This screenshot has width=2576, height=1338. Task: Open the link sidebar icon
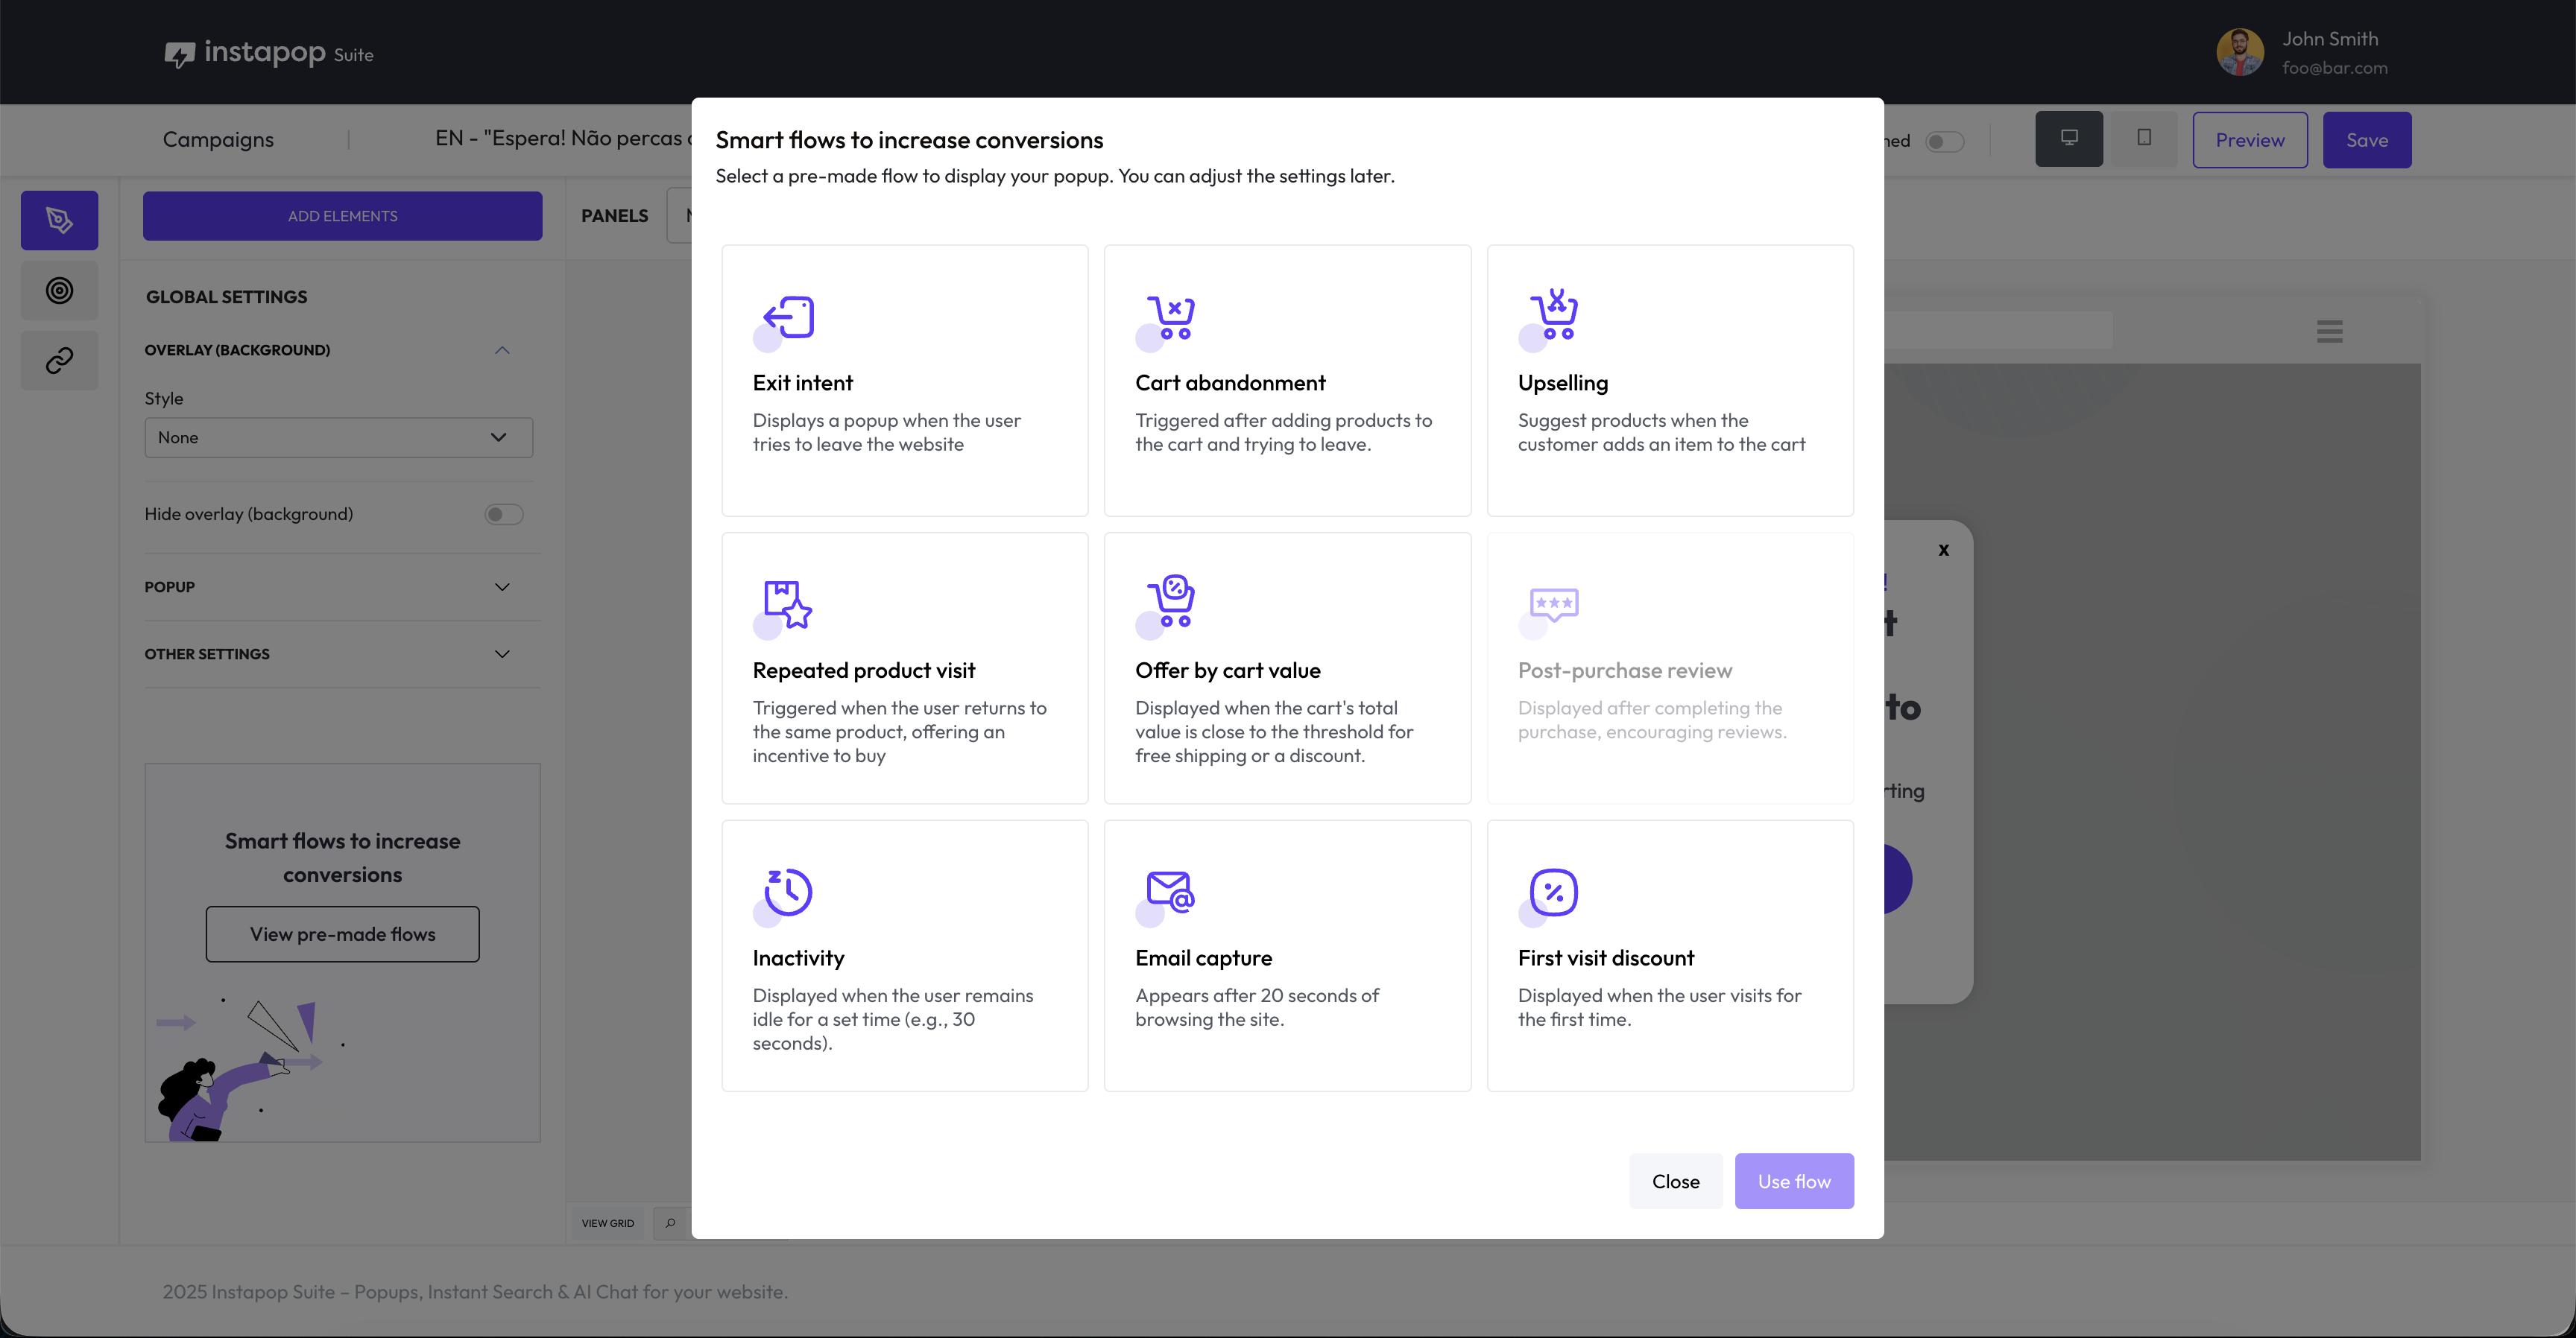[59, 360]
